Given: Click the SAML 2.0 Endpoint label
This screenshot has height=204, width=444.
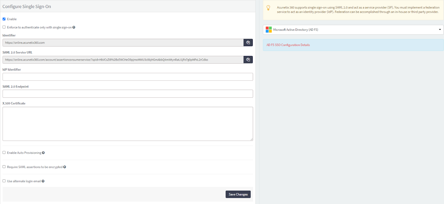Looking at the screenshot, I should tap(16, 87).
